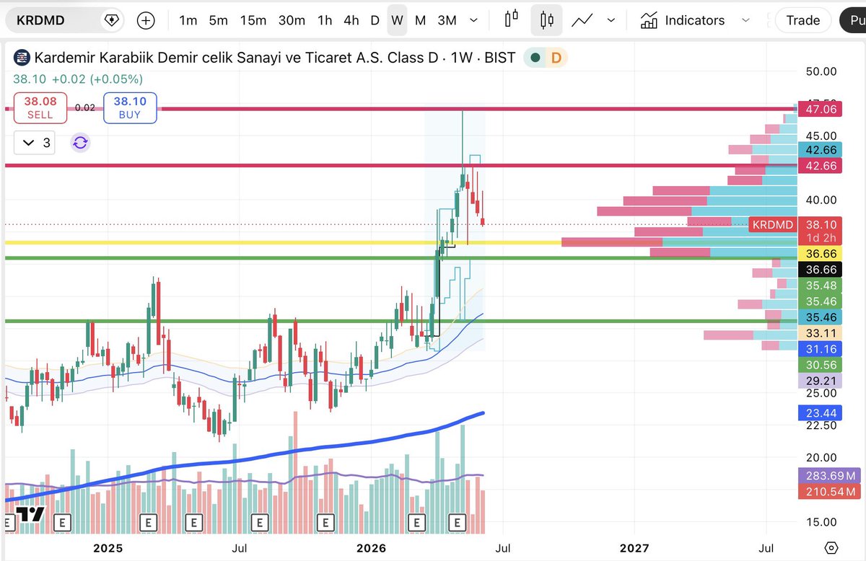Screen dimensions: 866x561
Task: Click the Trade button
Action: click(803, 20)
